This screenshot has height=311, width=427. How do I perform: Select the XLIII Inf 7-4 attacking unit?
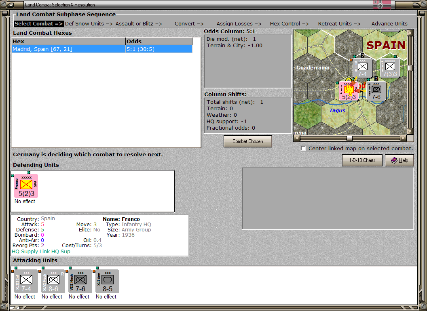click(26, 281)
